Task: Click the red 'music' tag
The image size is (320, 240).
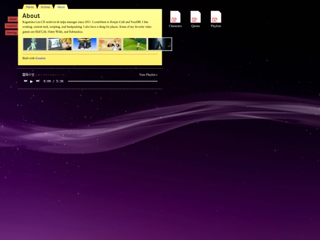Action: click(13, 19)
